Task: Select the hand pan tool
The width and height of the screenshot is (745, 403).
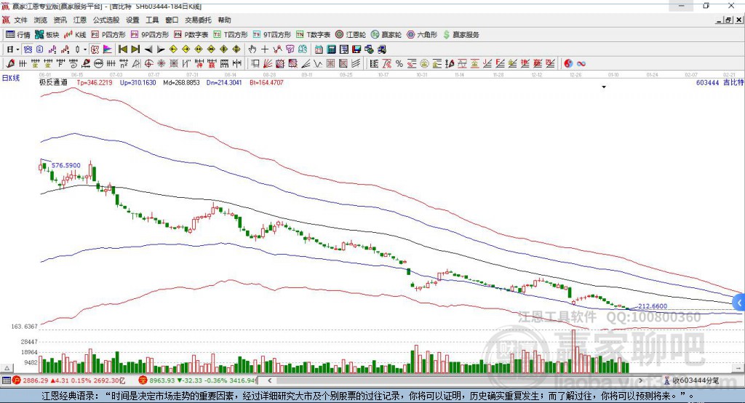Action: click(252, 49)
